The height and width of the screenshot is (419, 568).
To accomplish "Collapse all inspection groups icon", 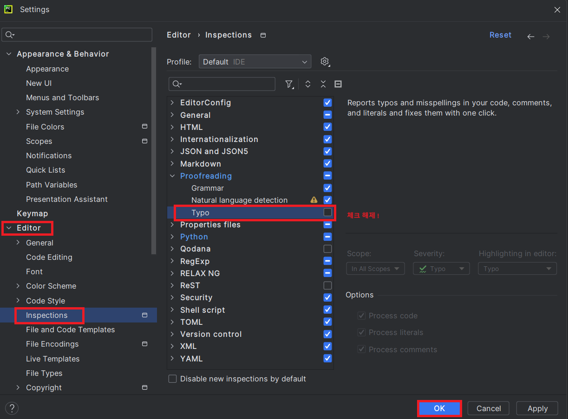I will click(323, 84).
